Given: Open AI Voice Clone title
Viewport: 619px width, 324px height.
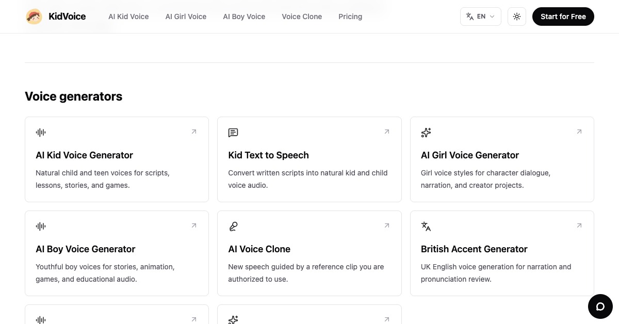Looking at the screenshot, I should pyautogui.click(x=259, y=249).
